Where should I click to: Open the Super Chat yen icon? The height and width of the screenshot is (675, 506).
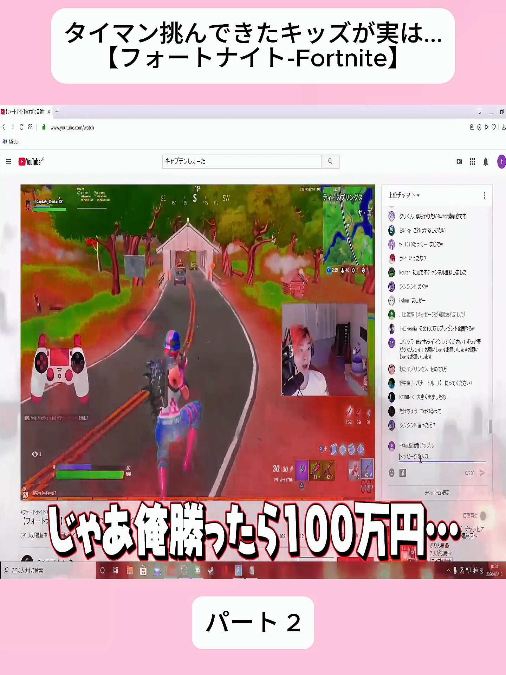[403, 473]
